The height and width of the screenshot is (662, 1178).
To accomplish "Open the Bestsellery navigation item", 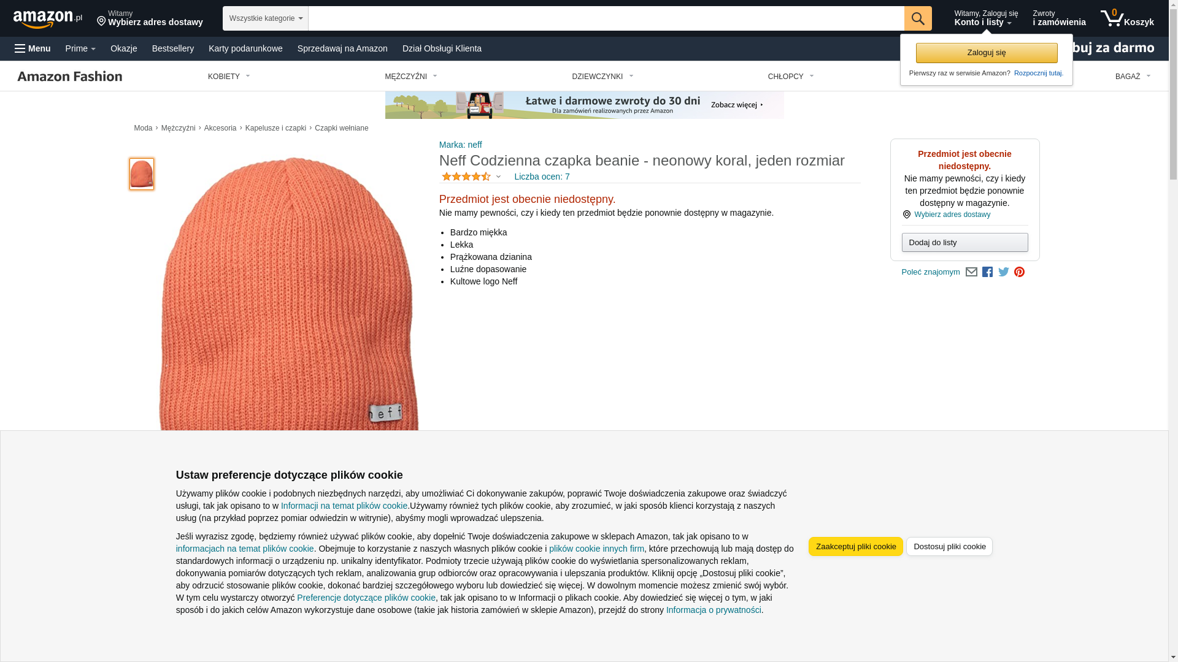I will tap(173, 48).
